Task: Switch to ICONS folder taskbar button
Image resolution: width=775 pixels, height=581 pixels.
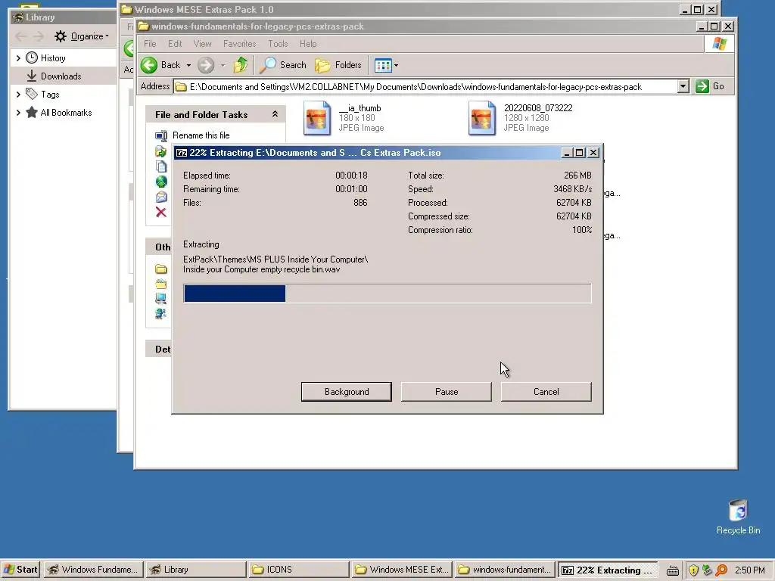Action: [x=299, y=570]
